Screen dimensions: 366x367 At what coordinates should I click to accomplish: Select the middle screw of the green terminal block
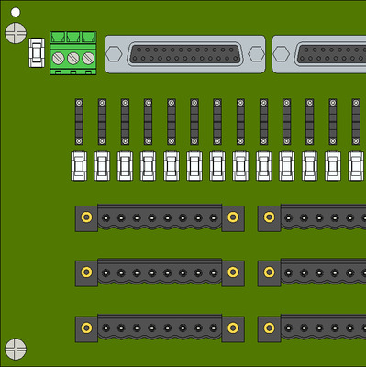pos(73,58)
